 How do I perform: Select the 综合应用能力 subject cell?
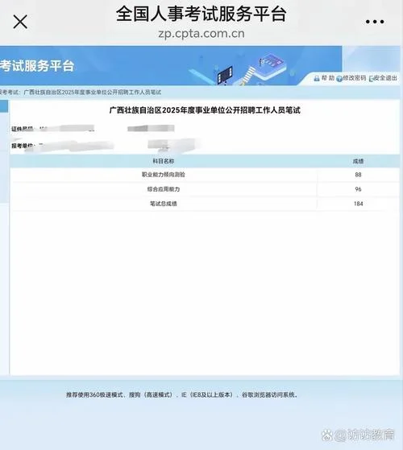(163, 189)
